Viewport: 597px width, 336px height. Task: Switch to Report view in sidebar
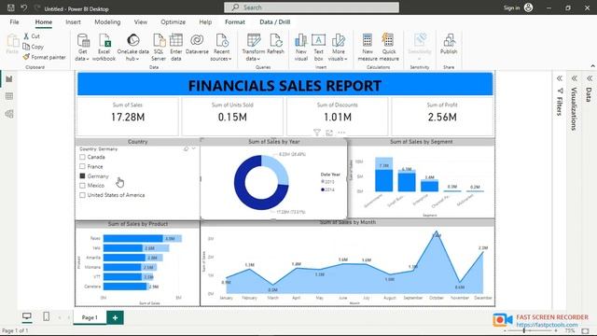click(x=9, y=79)
